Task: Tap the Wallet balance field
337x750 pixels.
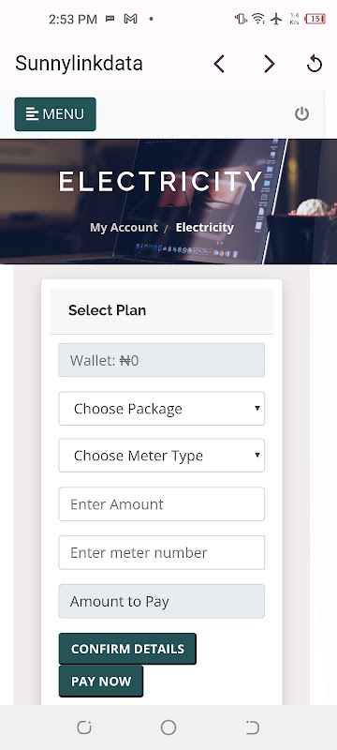Action: tap(161, 360)
